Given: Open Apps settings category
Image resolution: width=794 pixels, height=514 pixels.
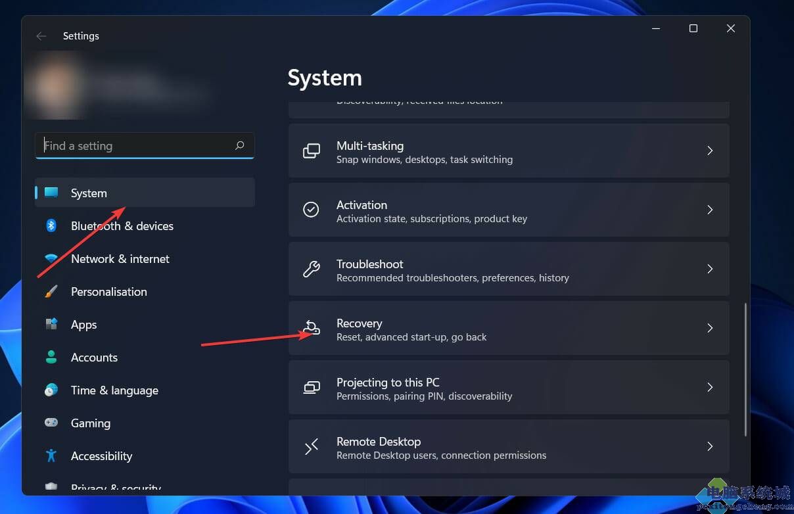Looking at the screenshot, I should [x=145, y=324].
